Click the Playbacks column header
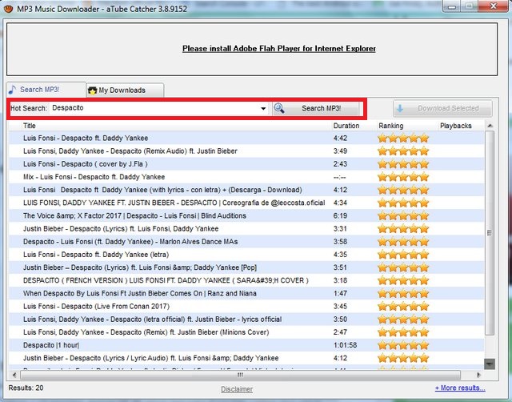This screenshot has width=512, height=402. point(456,126)
